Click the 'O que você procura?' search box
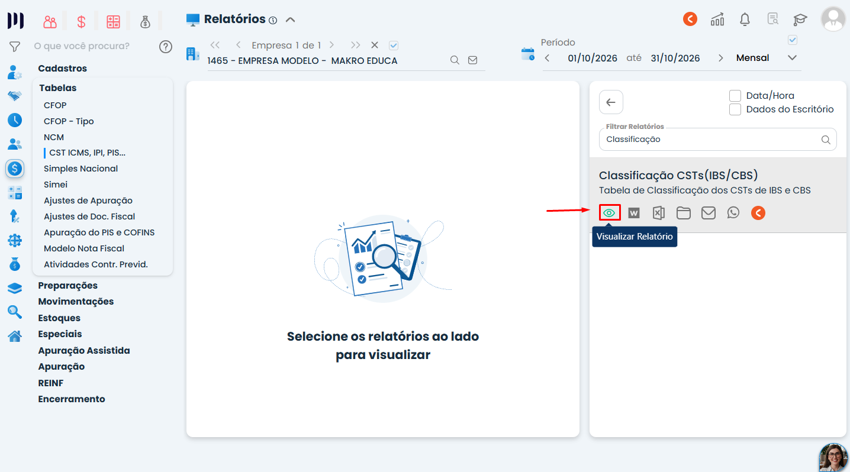The width and height of the screenshot is (850, 472). (82, 46)
